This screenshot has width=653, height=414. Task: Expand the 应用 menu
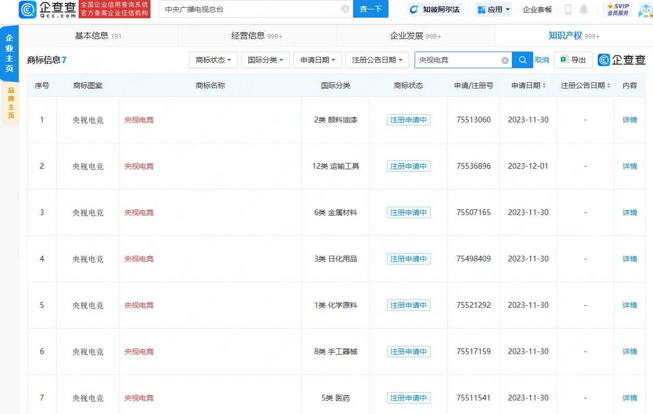tap(493, 9)
